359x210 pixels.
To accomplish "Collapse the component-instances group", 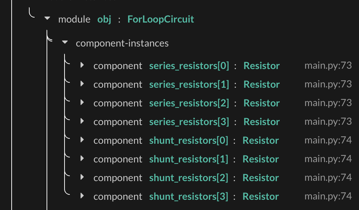I will (65, 42).
